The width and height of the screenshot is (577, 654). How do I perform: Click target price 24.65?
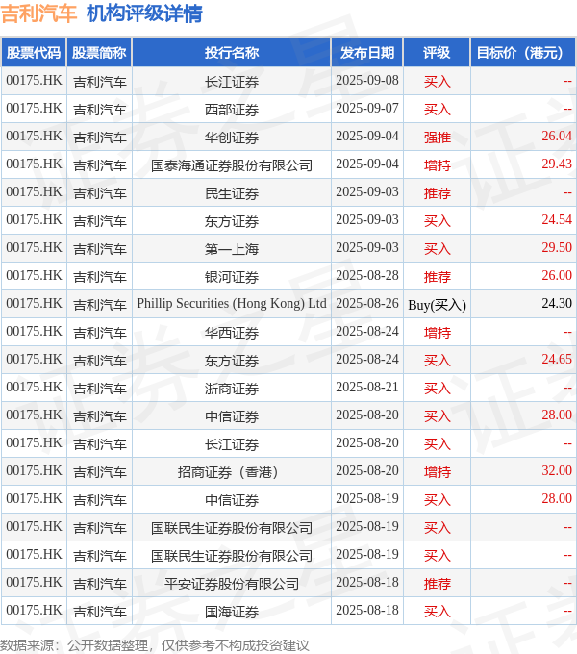pos(557,359)
